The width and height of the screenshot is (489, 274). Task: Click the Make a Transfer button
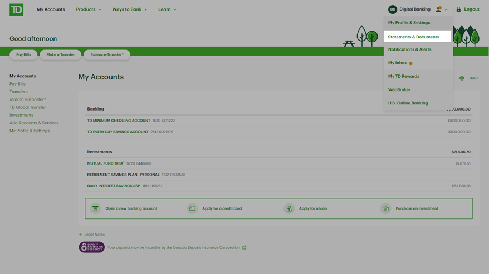(61, 54)
